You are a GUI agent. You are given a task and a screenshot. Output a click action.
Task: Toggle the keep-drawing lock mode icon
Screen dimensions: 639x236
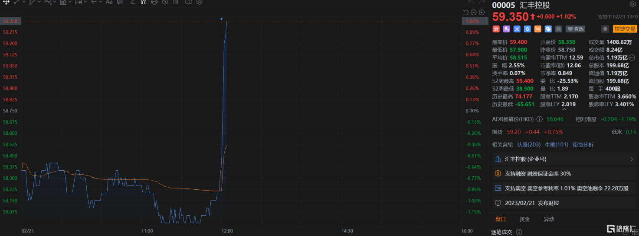154,2
